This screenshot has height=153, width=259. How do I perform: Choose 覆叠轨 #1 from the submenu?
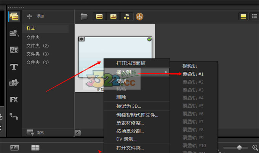193,74
